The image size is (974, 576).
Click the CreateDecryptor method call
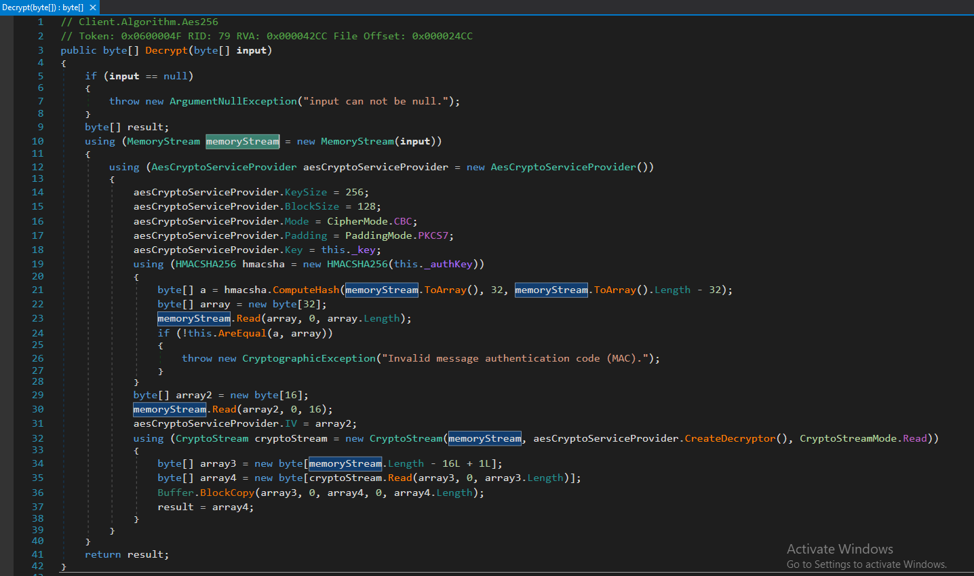(729, 438)
